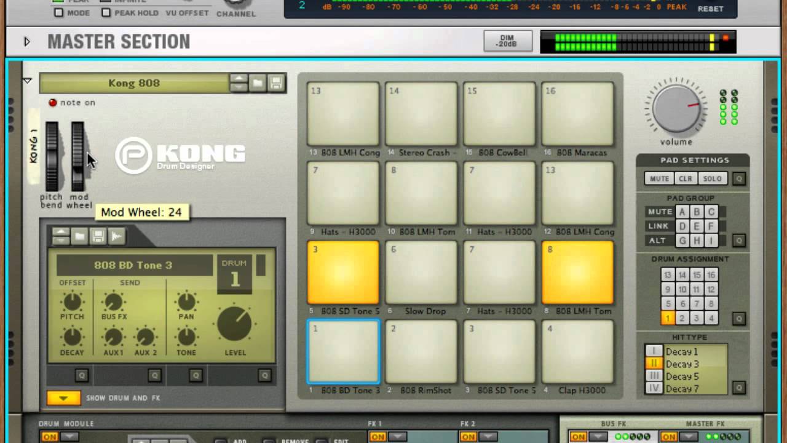Image resolution: width=787 pixels, height=443 pixels.
Task: Click the Kong master volume knob
Action: pos(676,109)
